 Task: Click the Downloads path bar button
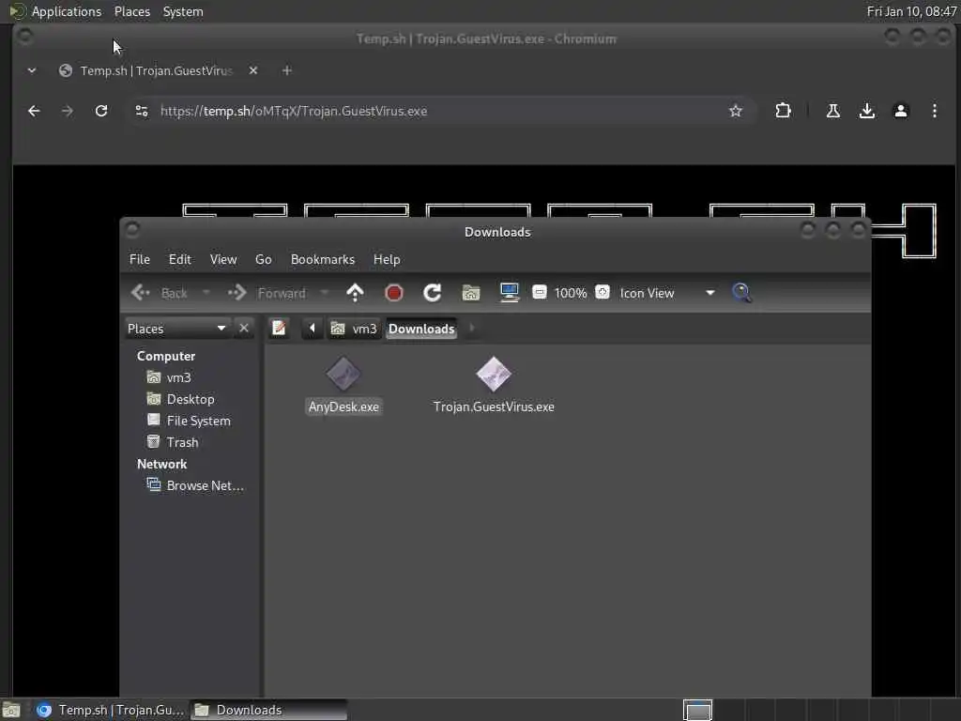[x=421, y=329]
